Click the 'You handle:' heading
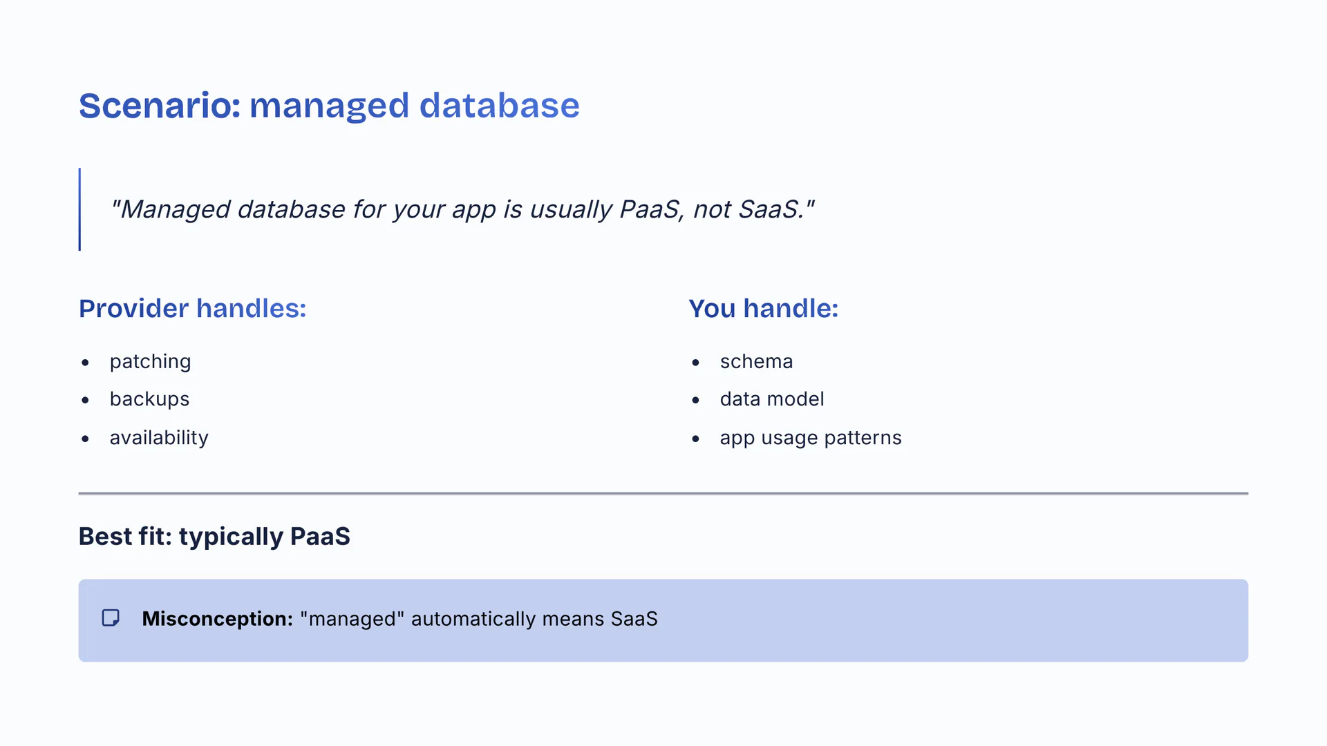Viewport: 1327px width, 746px height. click(763, 309)
